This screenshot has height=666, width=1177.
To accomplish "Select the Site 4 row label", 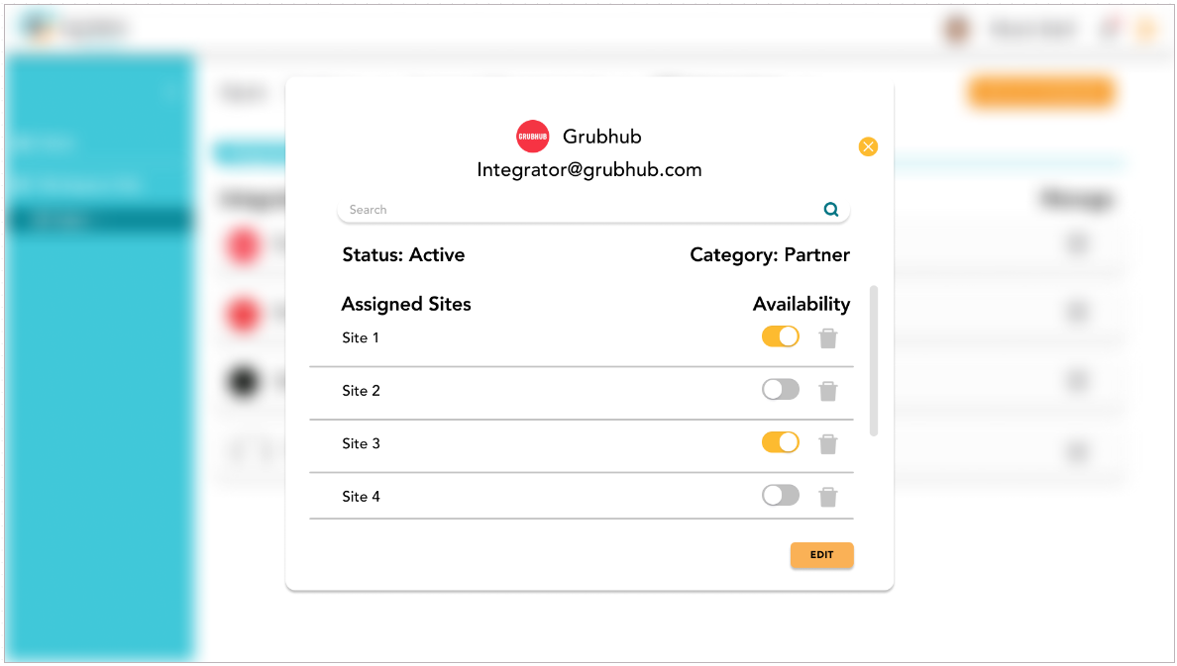I will 361,497.
